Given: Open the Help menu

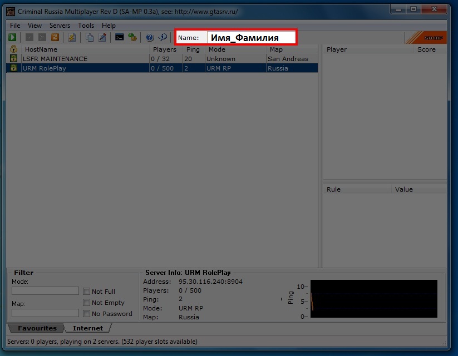Looking at the screenshot, I should click(x=109, y=26).
